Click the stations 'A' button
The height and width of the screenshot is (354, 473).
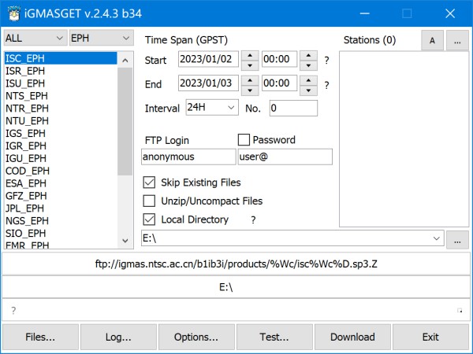[432, 39]
